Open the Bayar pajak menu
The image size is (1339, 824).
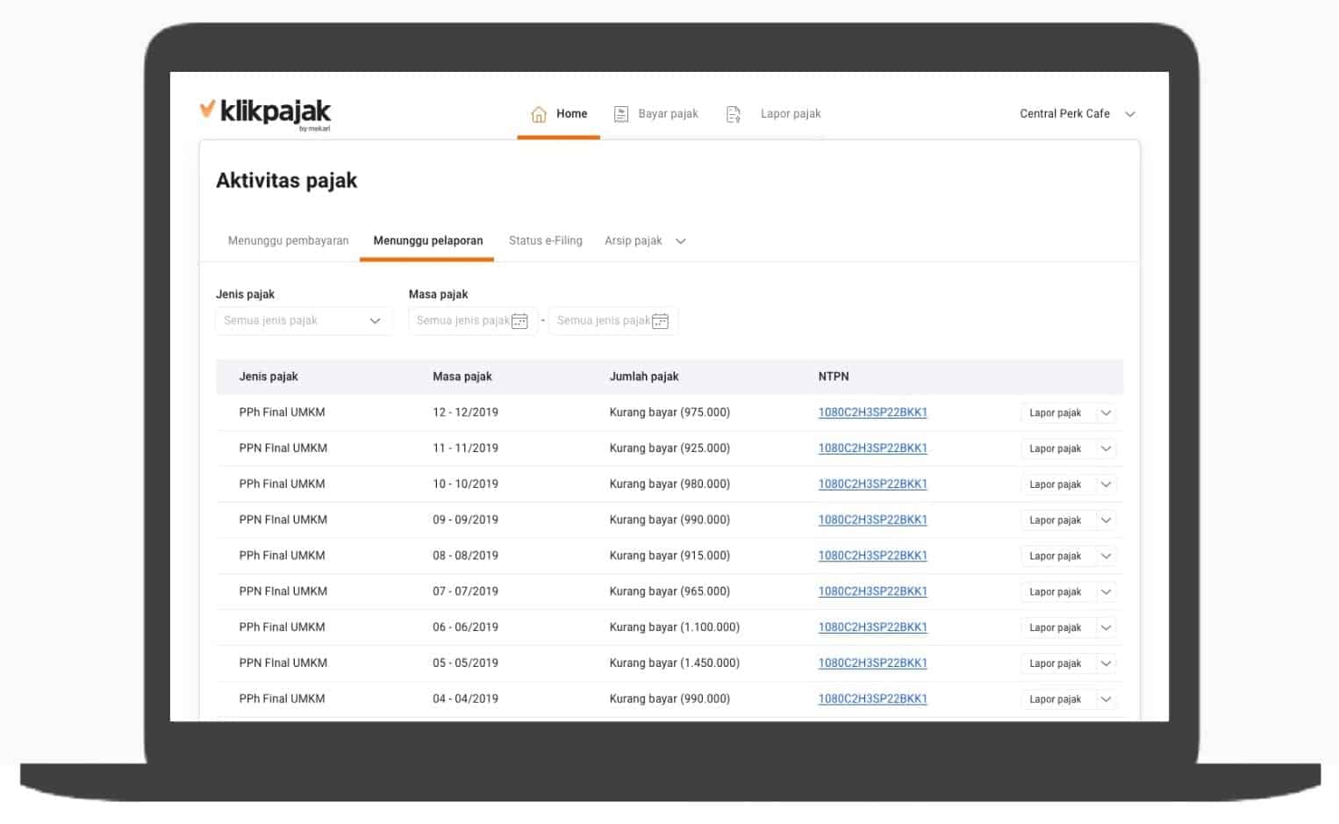click(656, 114)
